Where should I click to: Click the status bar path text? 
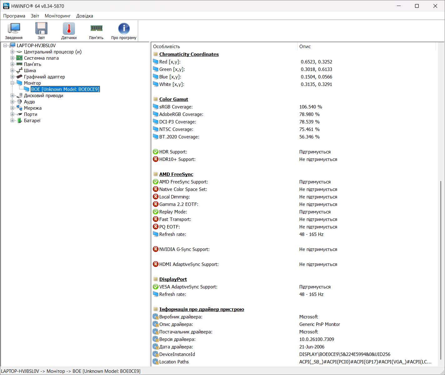point(71,371)
